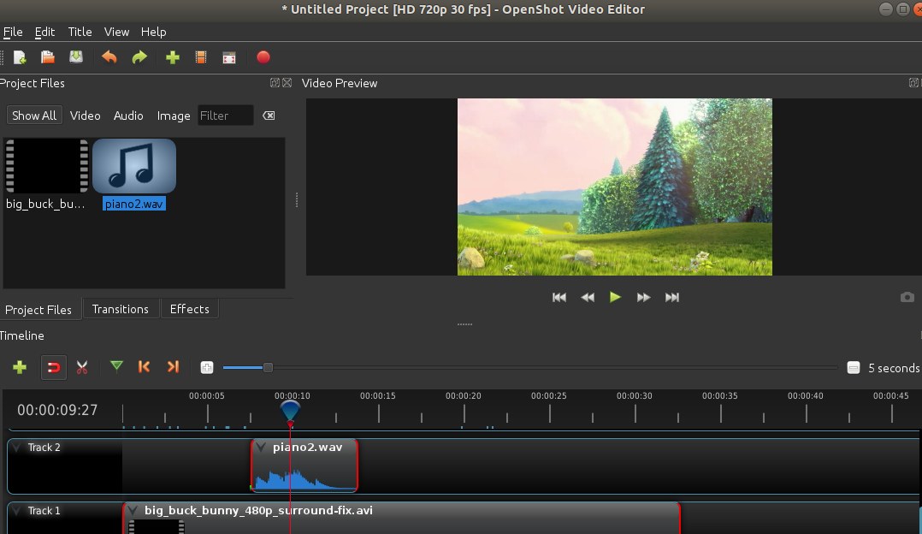Select the piano2.wav audio thumbnail
The height and width of the screenshot is (534, 922).
(x=134, y=166)
